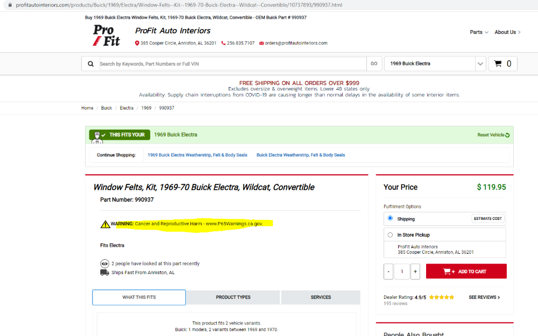Open the About Us menu

coord(507,32)
